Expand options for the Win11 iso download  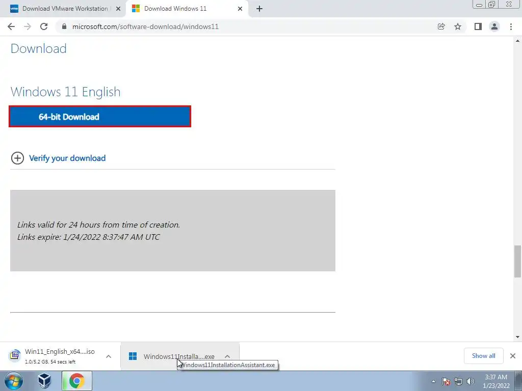(109, 356)
